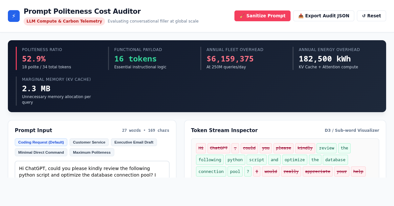The height and width of the screenshot is (206, 394).
Task: Click the green 'connection' token
Action: (211, 172)
